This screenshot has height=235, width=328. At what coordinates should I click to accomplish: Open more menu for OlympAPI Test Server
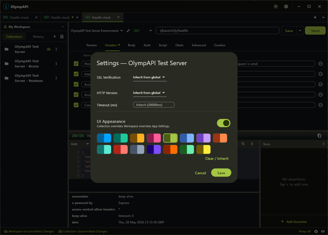click(x=56, y=49)
